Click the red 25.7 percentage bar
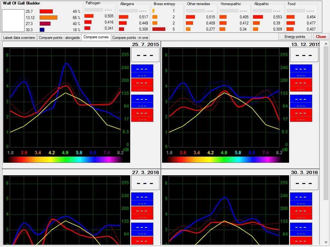 pyautogui.click(x=46, y=11)
